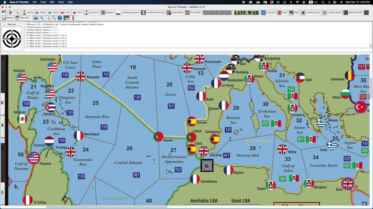
Task: Open macOS Spotlight search icon
Action: (329, 2)
